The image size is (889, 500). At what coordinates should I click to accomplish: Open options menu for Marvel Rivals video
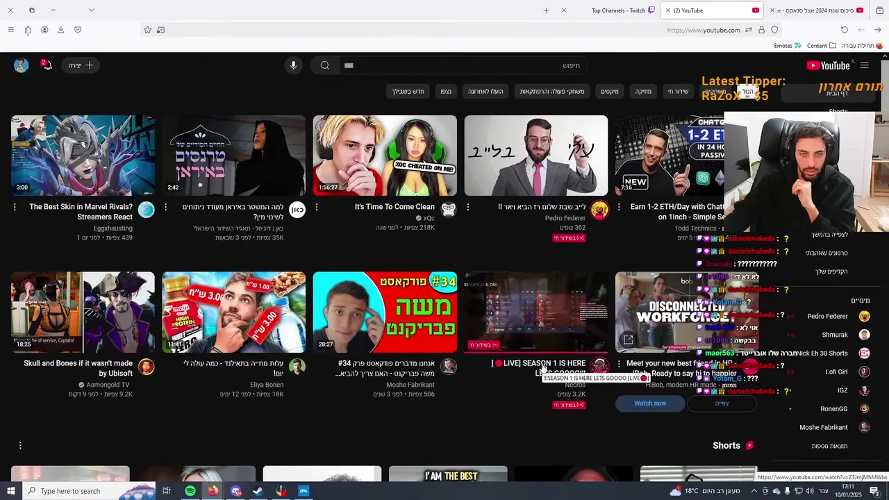pyautogui.click(x=15, y=207)
